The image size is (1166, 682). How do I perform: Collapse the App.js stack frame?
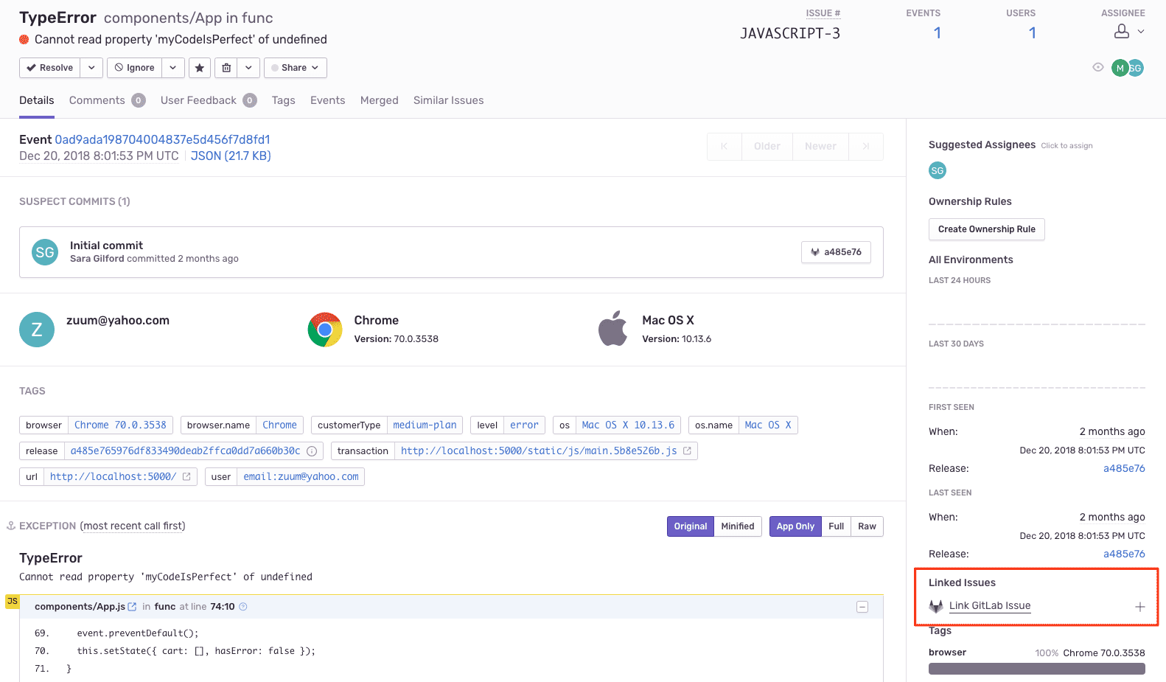[862, 607]
